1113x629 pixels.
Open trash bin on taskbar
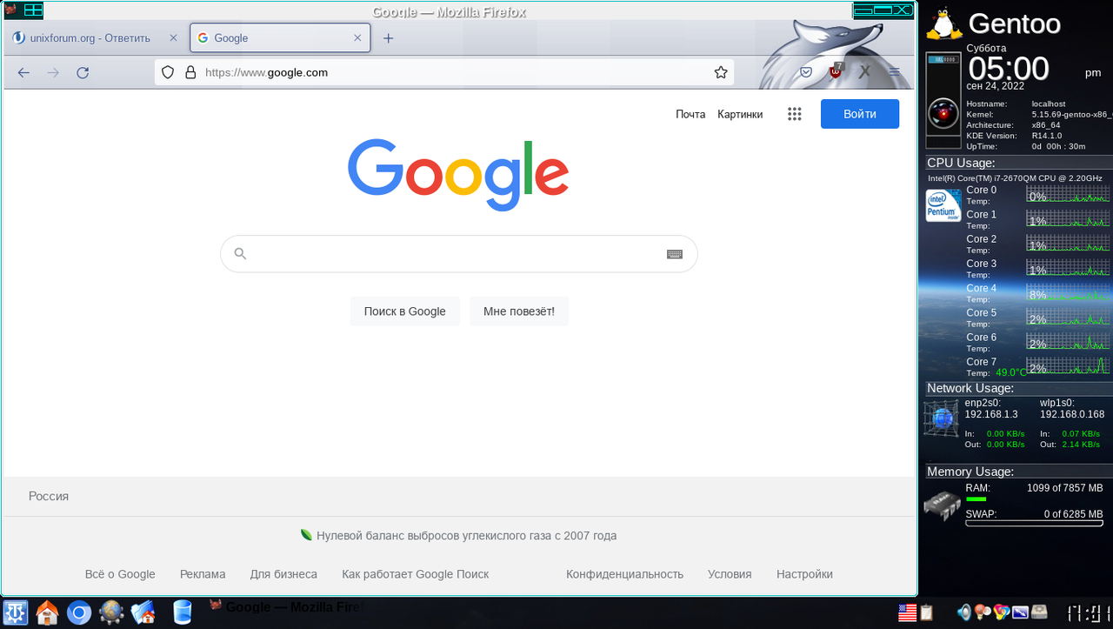tap(182, 612)
